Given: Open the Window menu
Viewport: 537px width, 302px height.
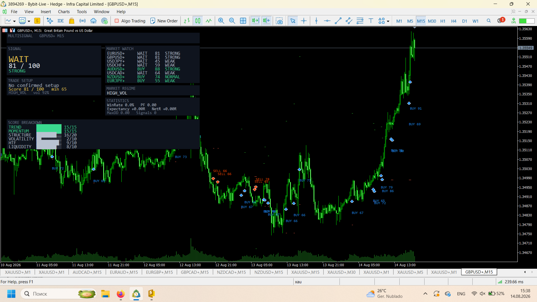Looking at the screenshot, I should point(102,12).
